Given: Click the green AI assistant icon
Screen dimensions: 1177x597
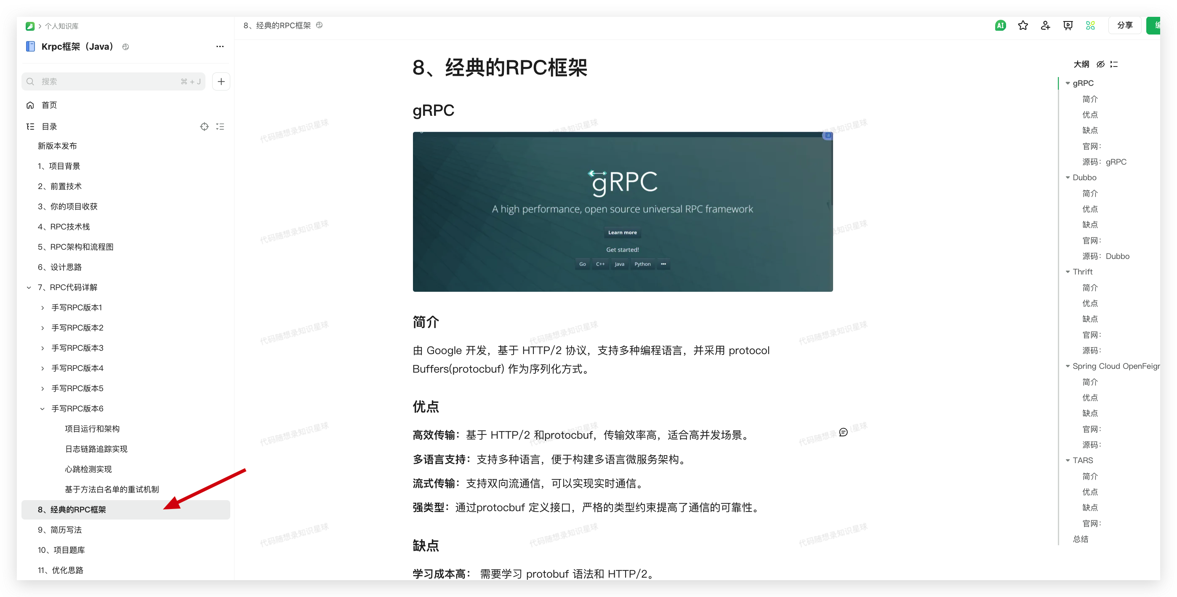Looking at the screenshot, I should coord(1000,26).
